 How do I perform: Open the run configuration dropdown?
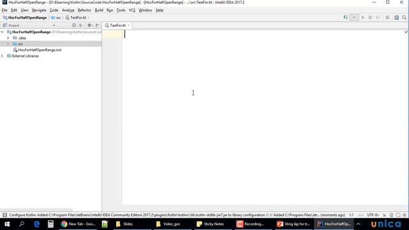pyautogui.click(x=354, y=17)
